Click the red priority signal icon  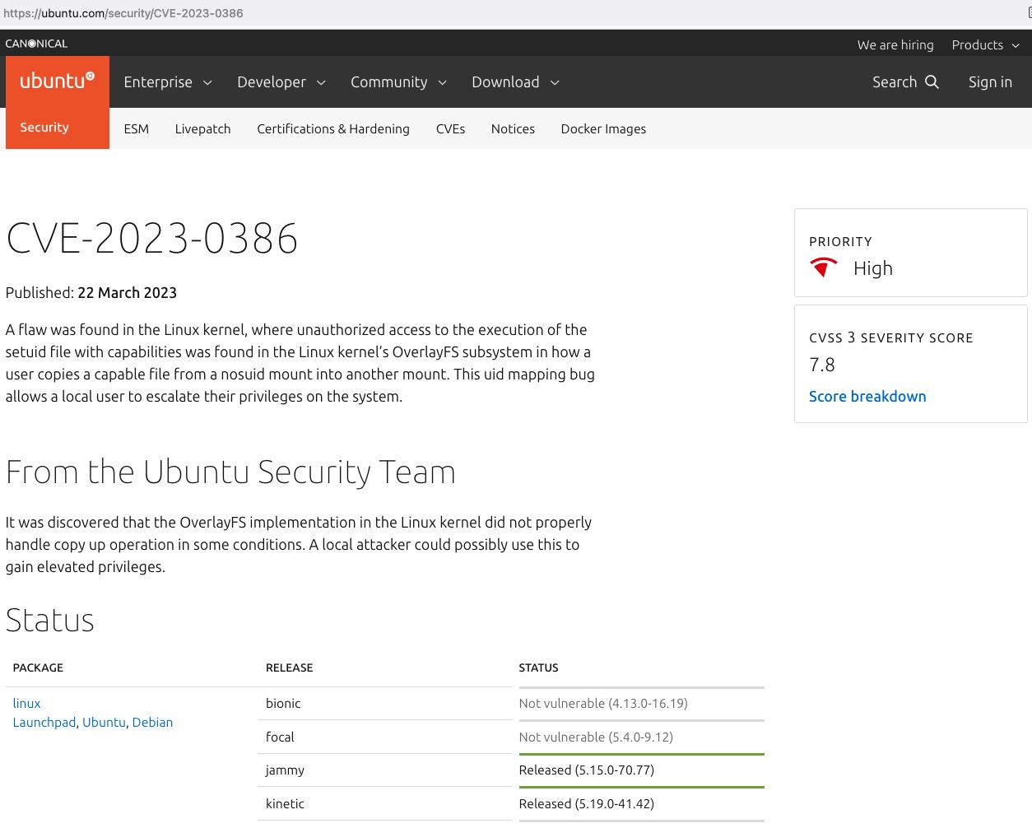(823, 267)
